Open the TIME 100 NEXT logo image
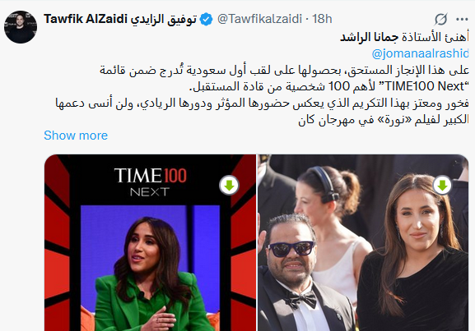 pos(151,182)
